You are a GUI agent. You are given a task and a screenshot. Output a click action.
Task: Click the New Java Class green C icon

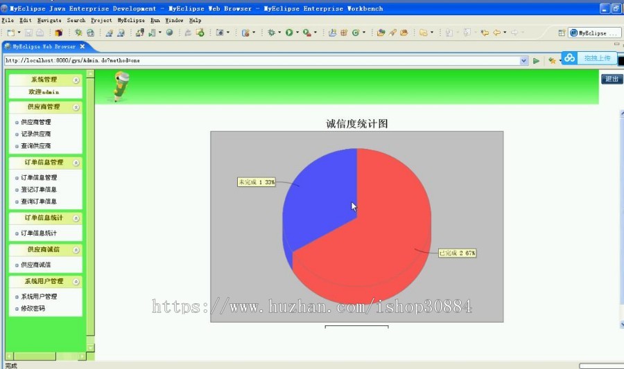click(x=356, y=33)
